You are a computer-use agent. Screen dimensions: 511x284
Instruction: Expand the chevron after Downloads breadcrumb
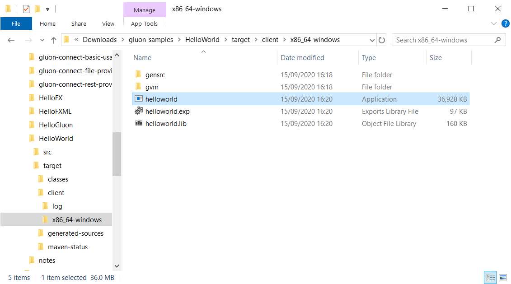pos(123,40)
